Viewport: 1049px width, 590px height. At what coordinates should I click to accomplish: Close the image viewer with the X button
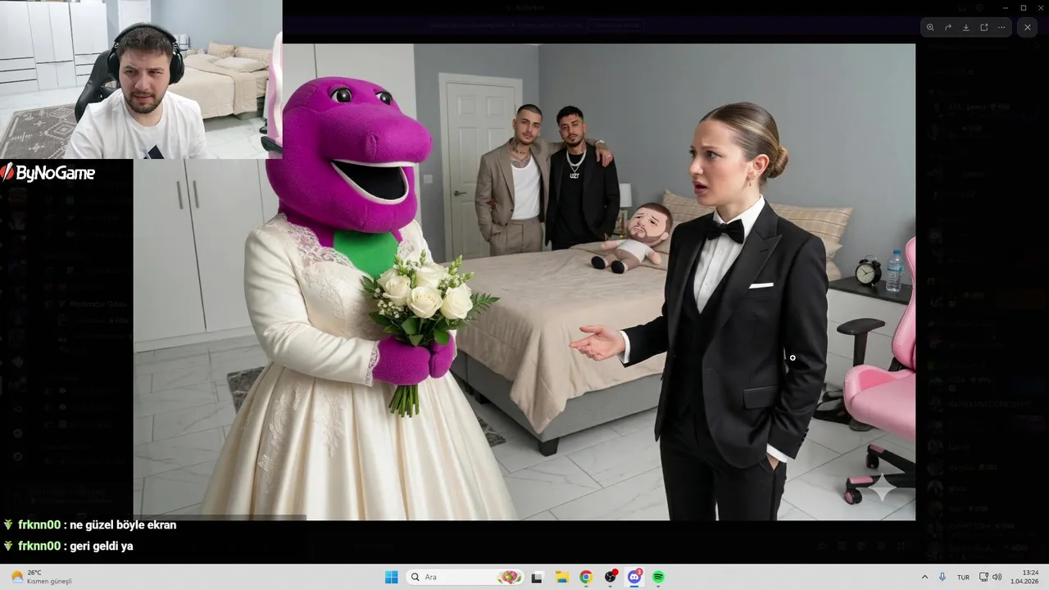coord(1028,27)
